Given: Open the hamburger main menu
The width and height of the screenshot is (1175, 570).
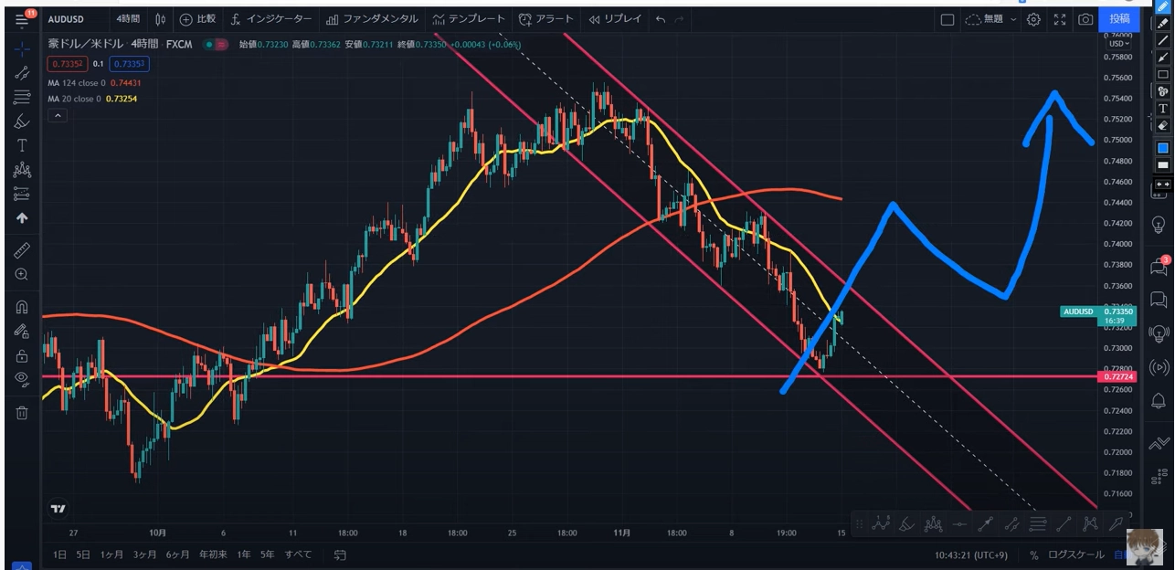Looking at the screenshot, I should coord(22,18).
